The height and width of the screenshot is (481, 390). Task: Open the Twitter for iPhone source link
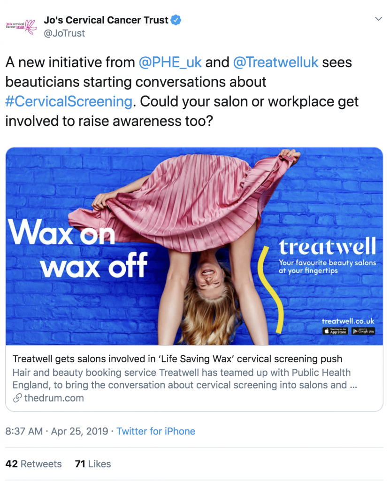156,431
